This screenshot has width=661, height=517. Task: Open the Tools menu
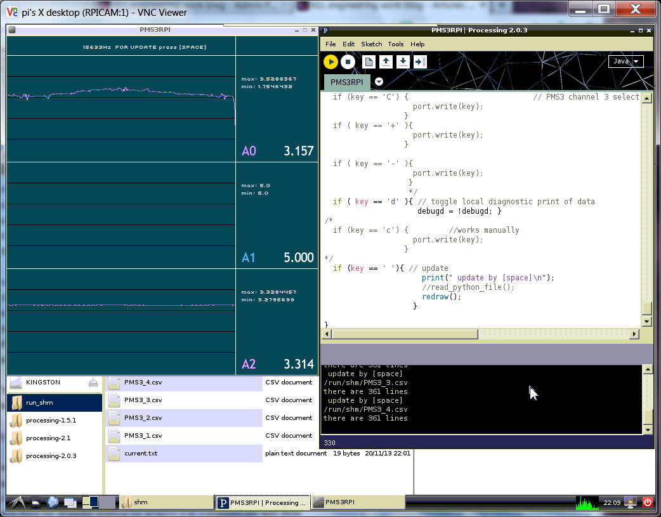(x=396, y=44)
